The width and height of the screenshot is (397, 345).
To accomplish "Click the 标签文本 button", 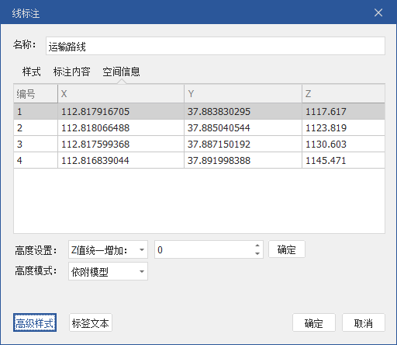I will 91,322.
